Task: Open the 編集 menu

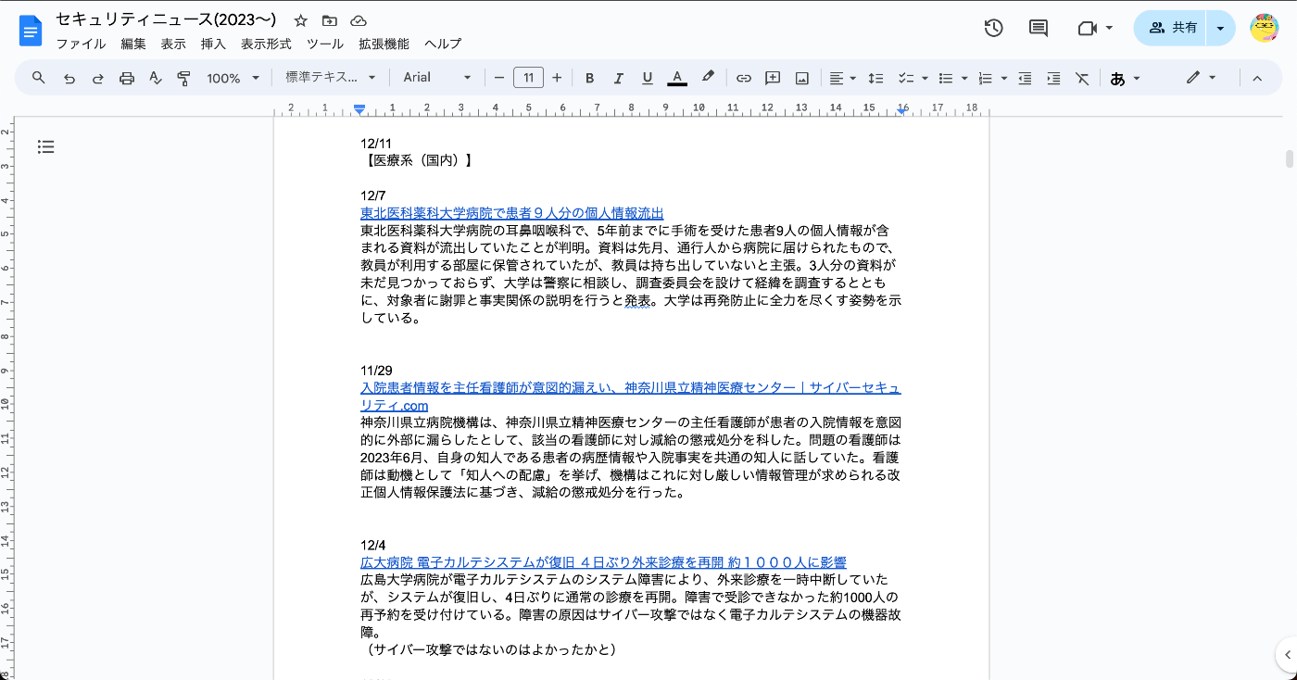Action: pos(133,44)
